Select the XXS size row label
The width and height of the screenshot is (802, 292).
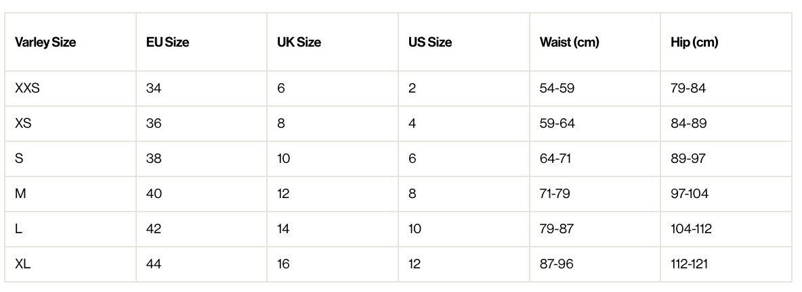[x=27, y=89]
